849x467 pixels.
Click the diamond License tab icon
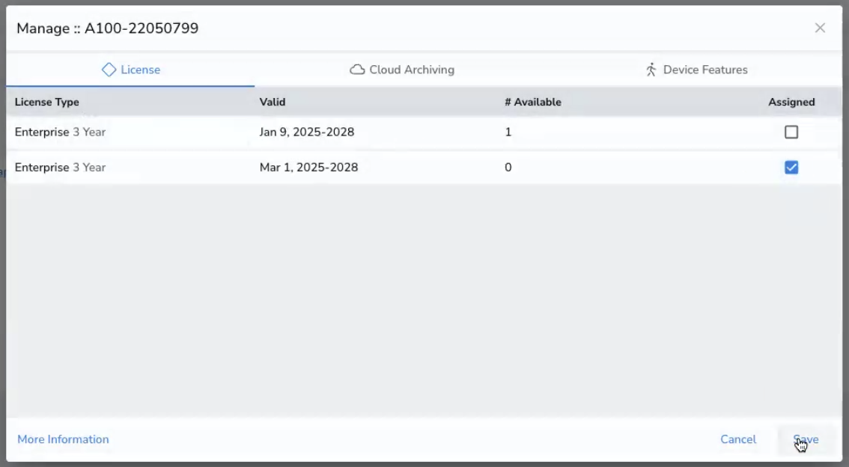click(x=109, y=70)
